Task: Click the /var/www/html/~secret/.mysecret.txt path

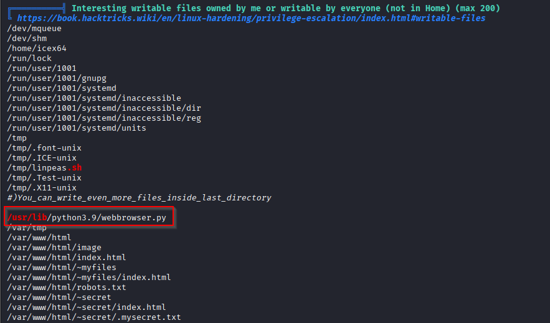Action: pyautogui.click(x=94, y=317)
